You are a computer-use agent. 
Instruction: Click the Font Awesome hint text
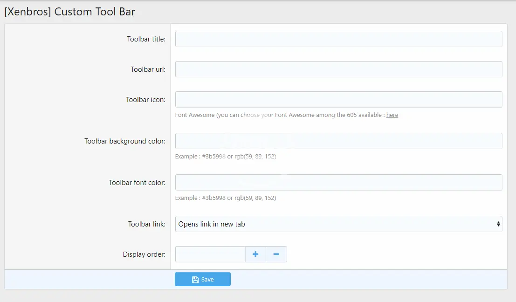[280, 115]
